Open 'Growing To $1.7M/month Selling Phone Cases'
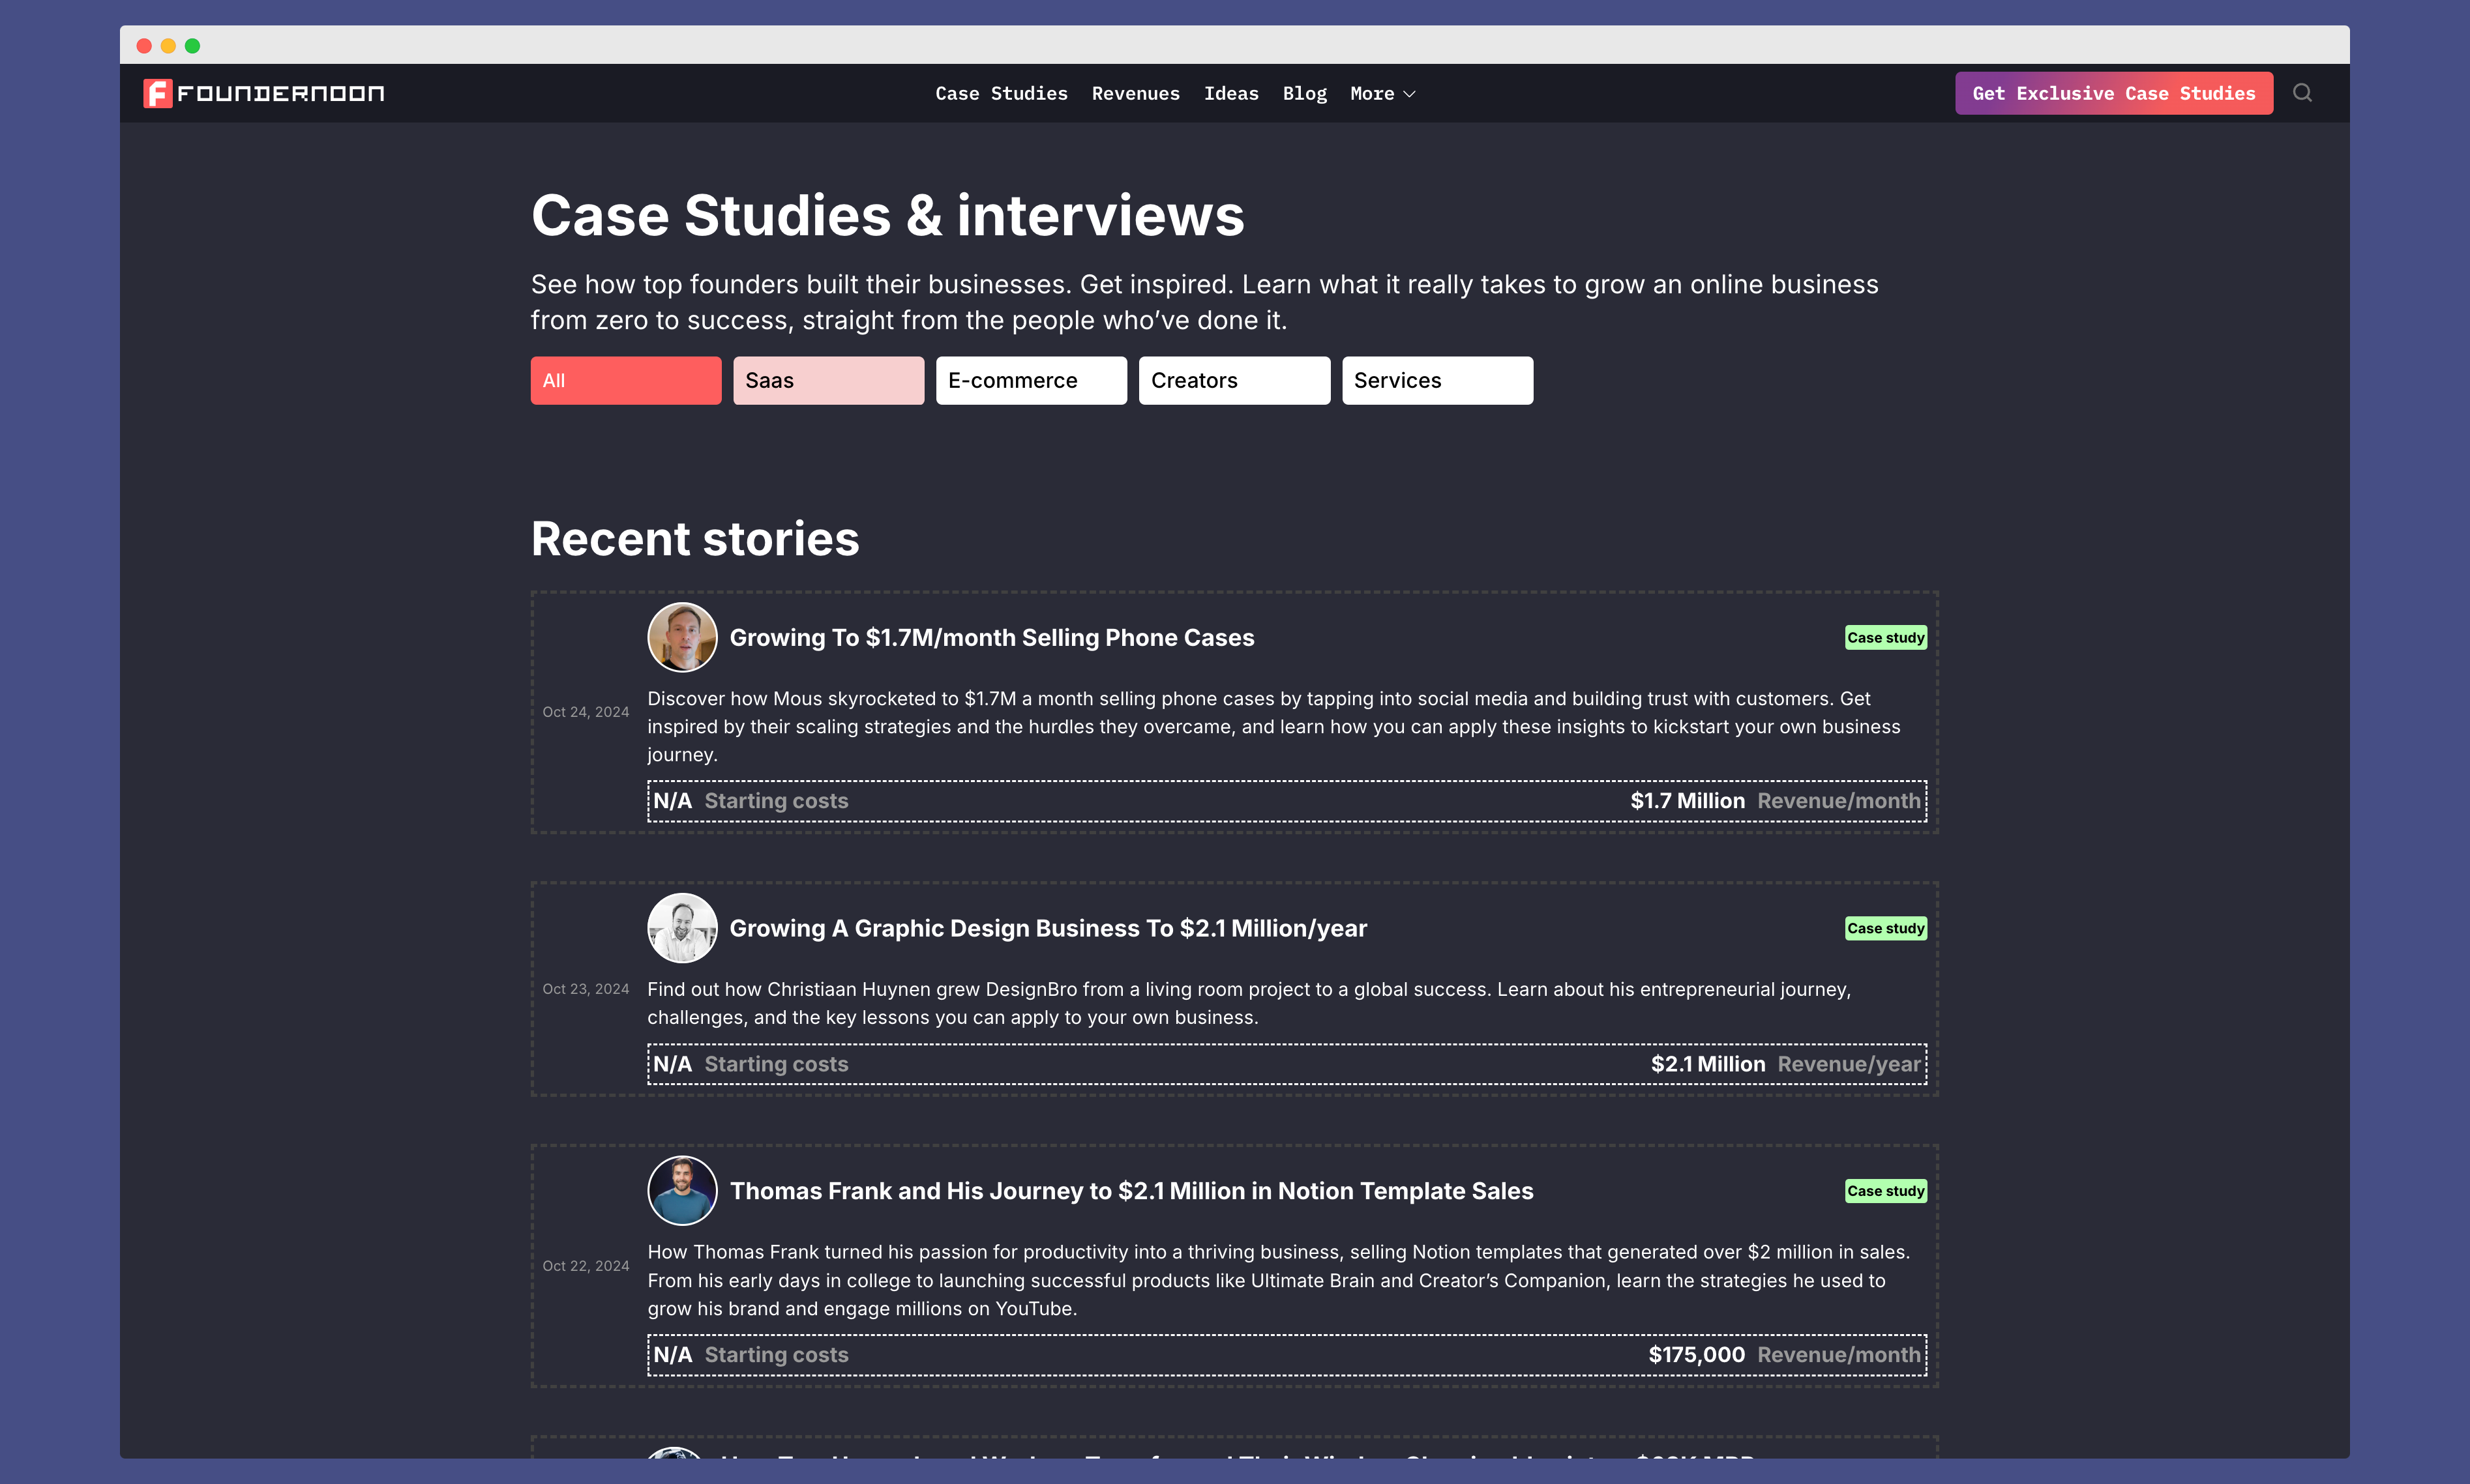This screenshot has height=1484, width=2470. tap(991, 637)
